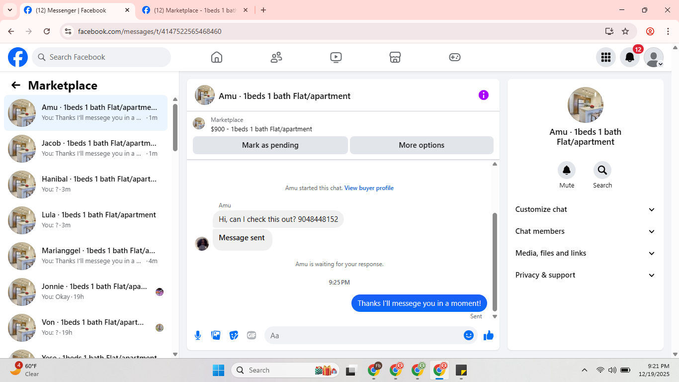Expand Chat members section
The height and width of the screenshot is (382, 679).
click(586, 231)
